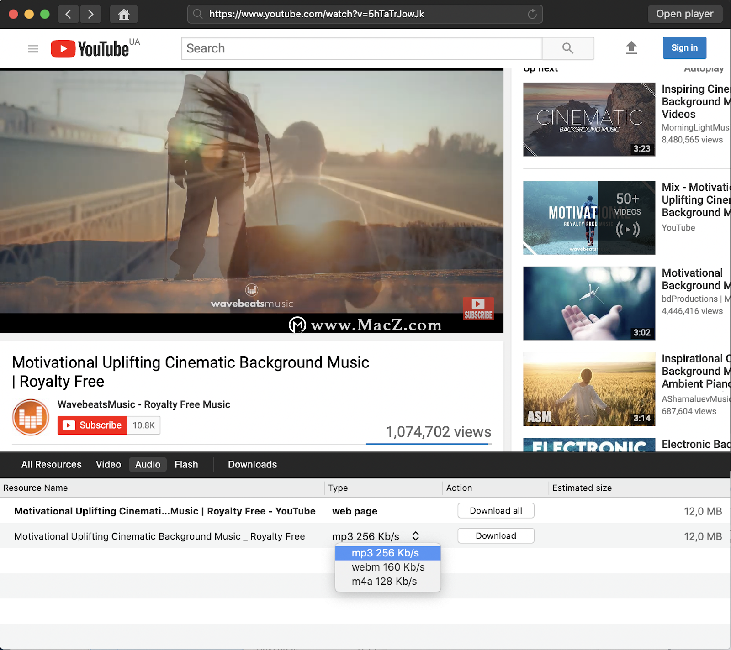Choose m4a 128 Kb/s from the list
The height and width of the screenshot is (650, 731).
(x=387, y=581)
